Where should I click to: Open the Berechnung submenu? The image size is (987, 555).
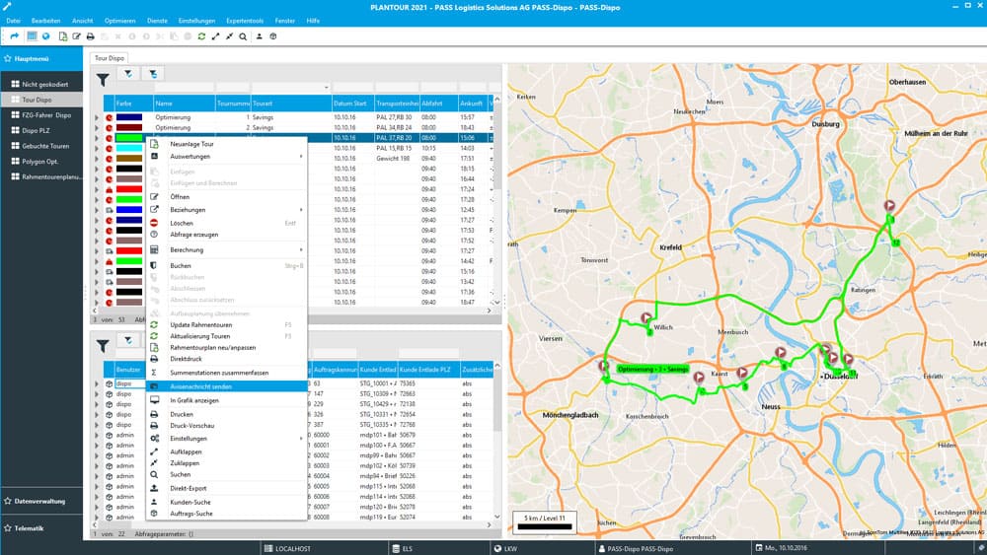pos(227,250)
